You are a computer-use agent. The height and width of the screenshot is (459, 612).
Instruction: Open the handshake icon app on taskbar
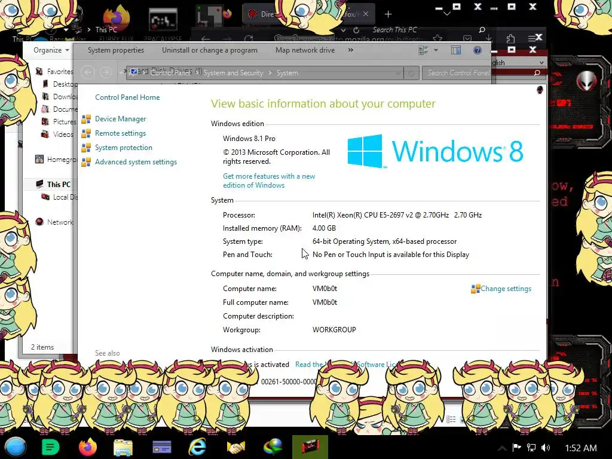pos(235,447)
